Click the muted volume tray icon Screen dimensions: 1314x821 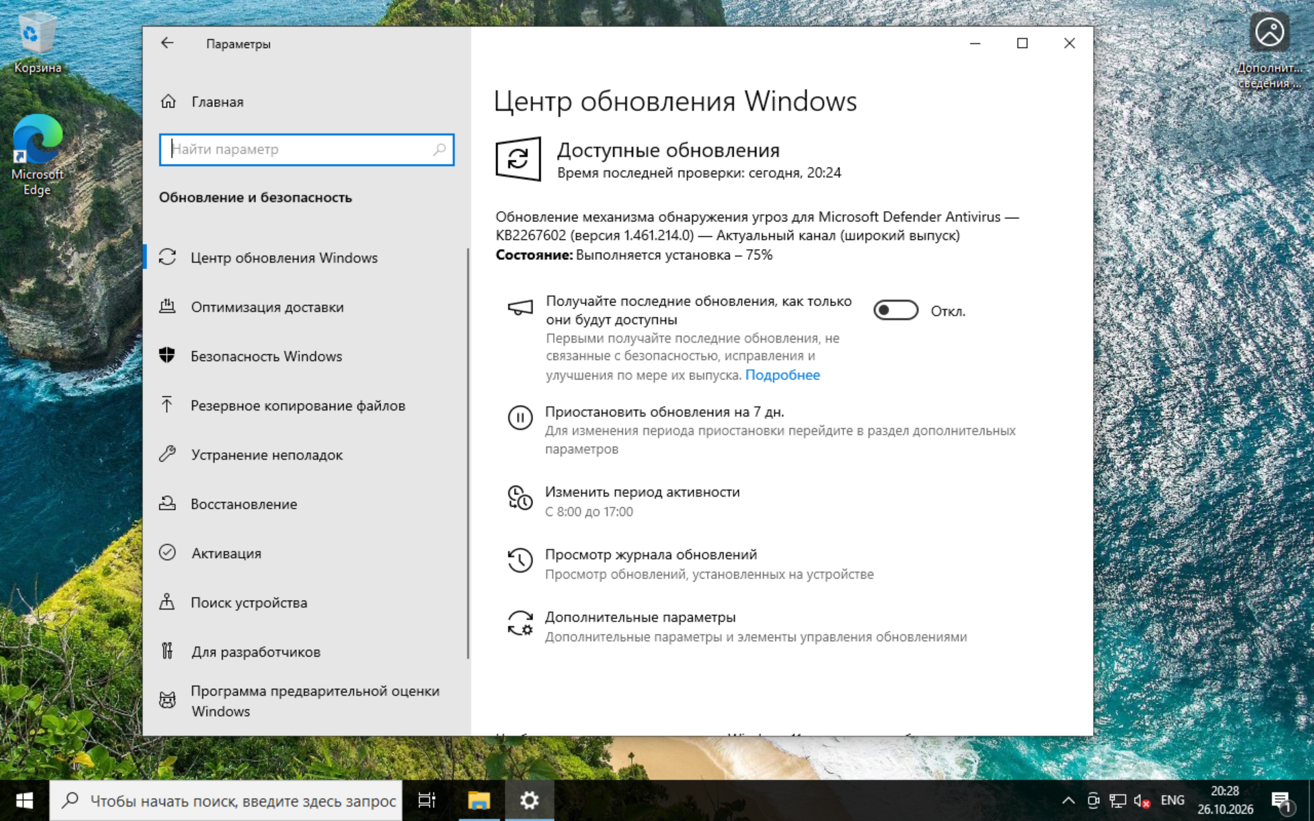[x=1142, y=800]
